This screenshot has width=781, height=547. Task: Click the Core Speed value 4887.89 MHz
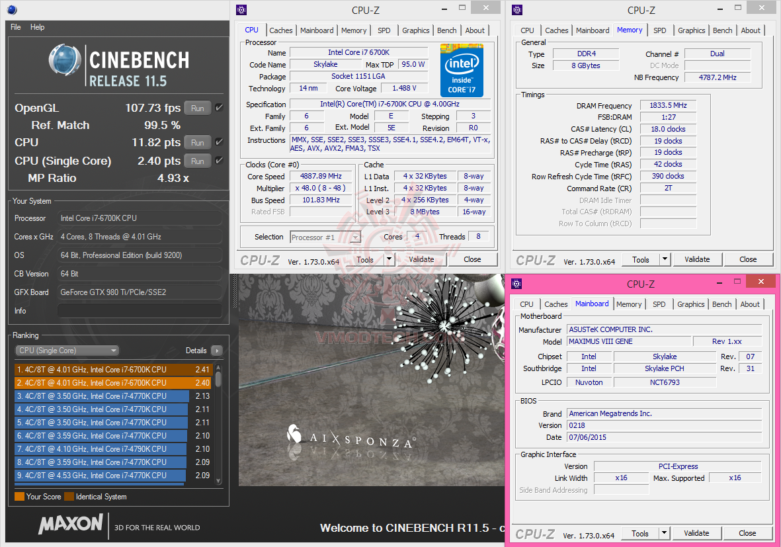pos(321,177)
